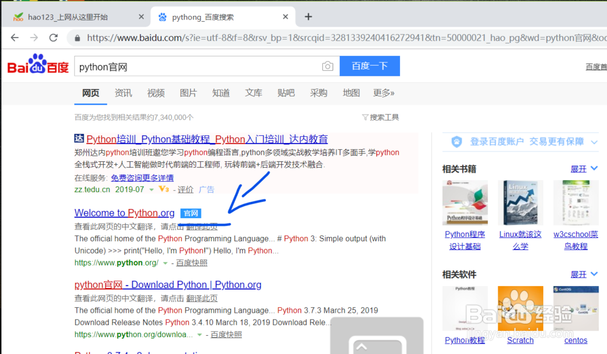The width and height of the screenshot is (607, 354).
Task: Expand the 相关书籍 section with 展开
Action: pyautogui.click(x=584, y=169)
